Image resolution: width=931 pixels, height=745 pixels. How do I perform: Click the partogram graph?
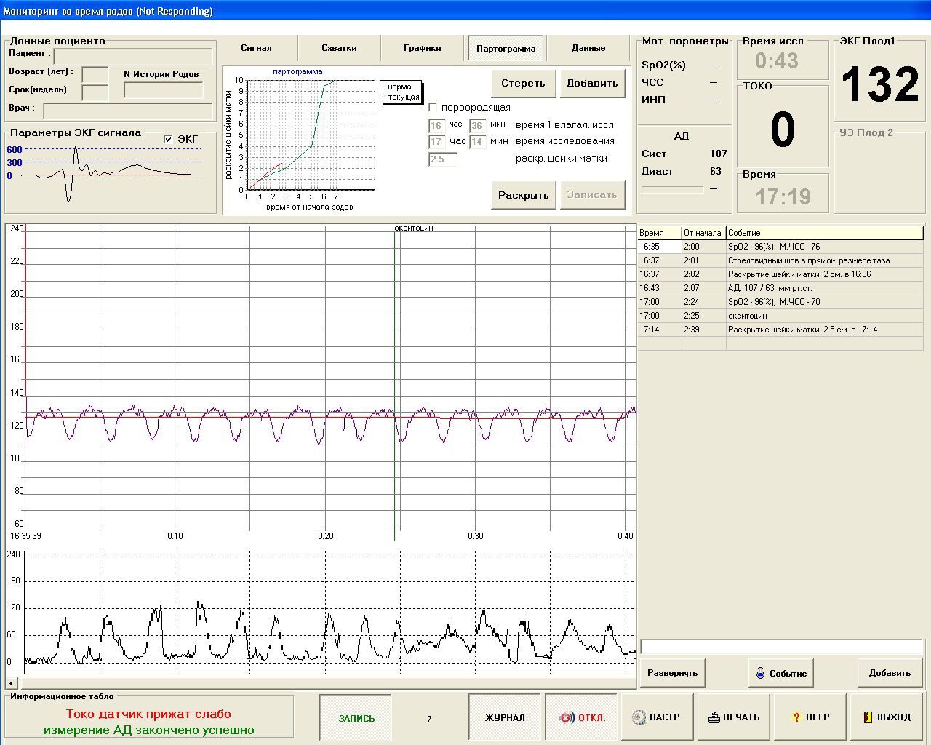tap(311, 135)
